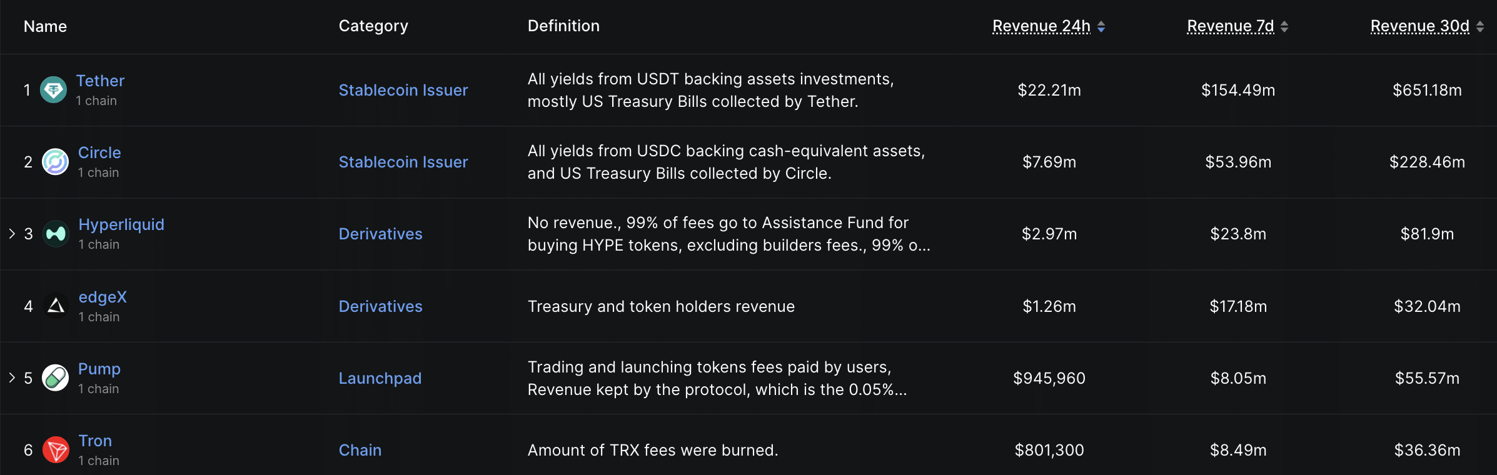The height and width of the screenshot is (475, 1497).
Task: Click sort arrows beside Revenue 30d
Action: click(x=1479, y=26)
